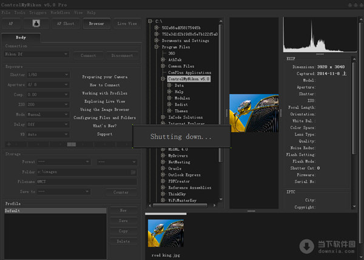The height and width of the screenshot is (260, 364).
Task: Open Using the Image Browser link
Action: pyautogui.click(x=105, y=110)
